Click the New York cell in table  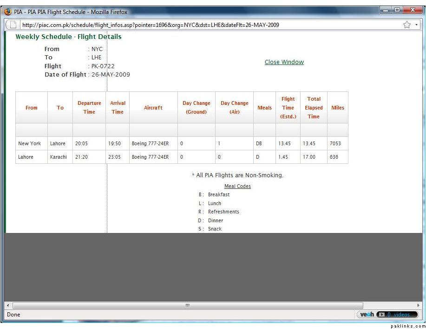click(30, 144)
